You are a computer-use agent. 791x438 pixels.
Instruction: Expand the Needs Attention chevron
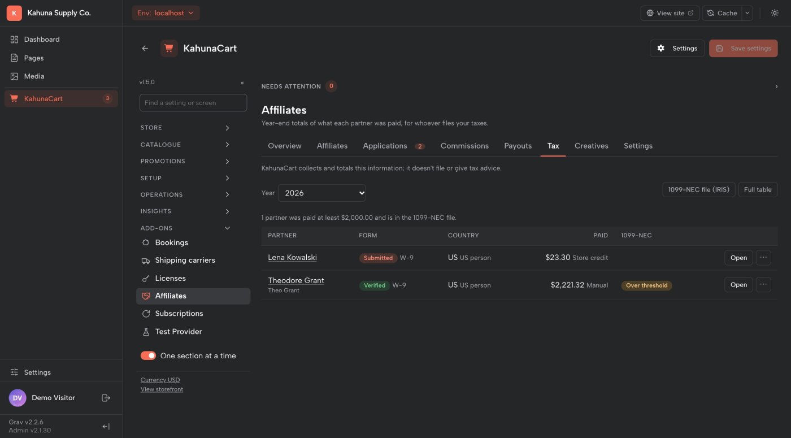pos(776,86)
